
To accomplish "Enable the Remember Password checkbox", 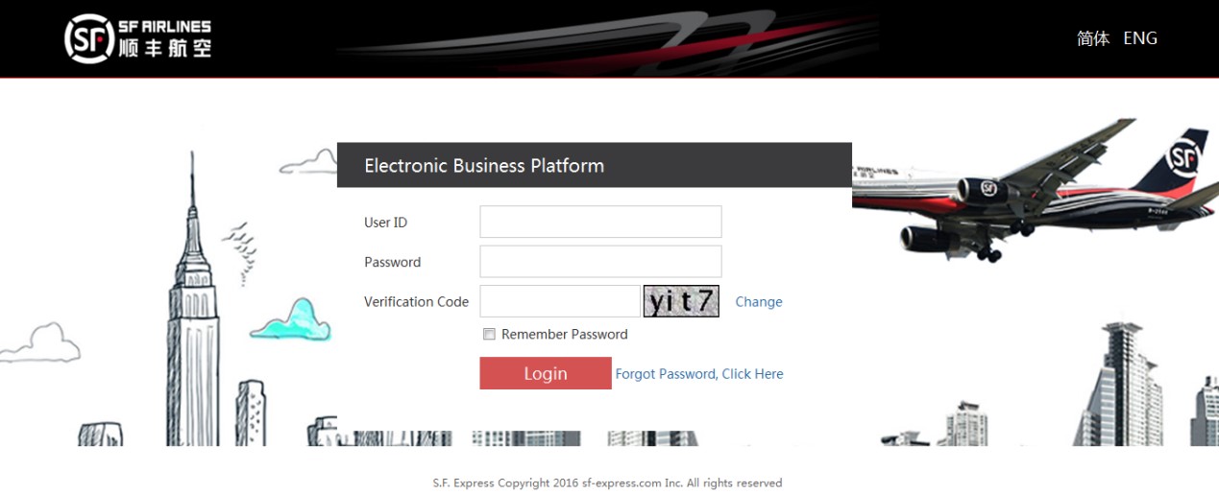I will click(x=489, y=335).
